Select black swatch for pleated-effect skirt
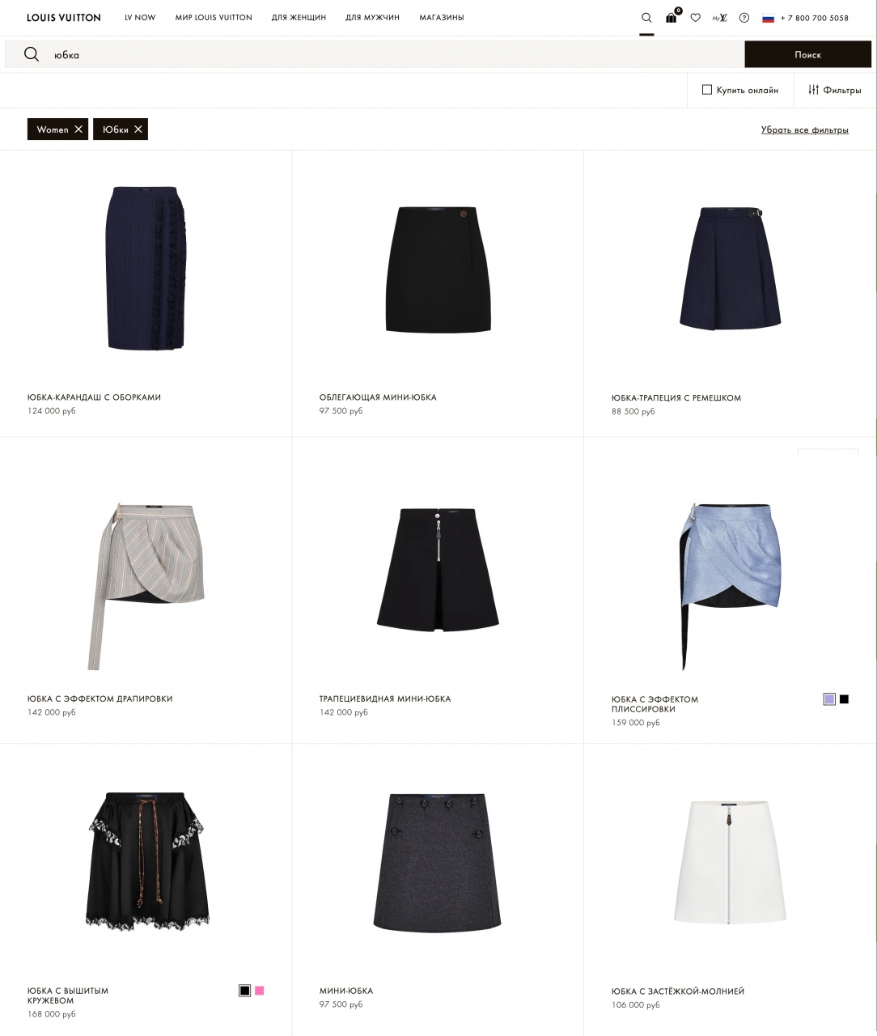 tap(844, 699)
